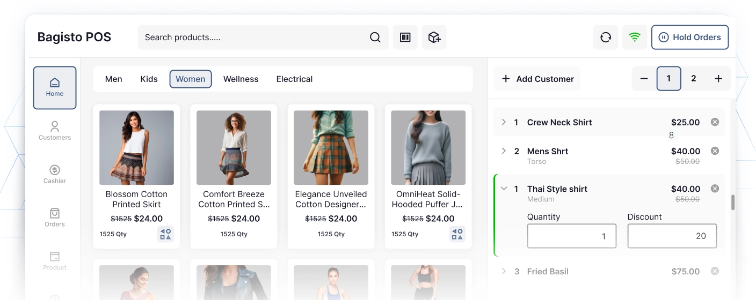Viewport: 756px width, 300px height.
Task: Click the Discount input field
Action: pos(672,236)
